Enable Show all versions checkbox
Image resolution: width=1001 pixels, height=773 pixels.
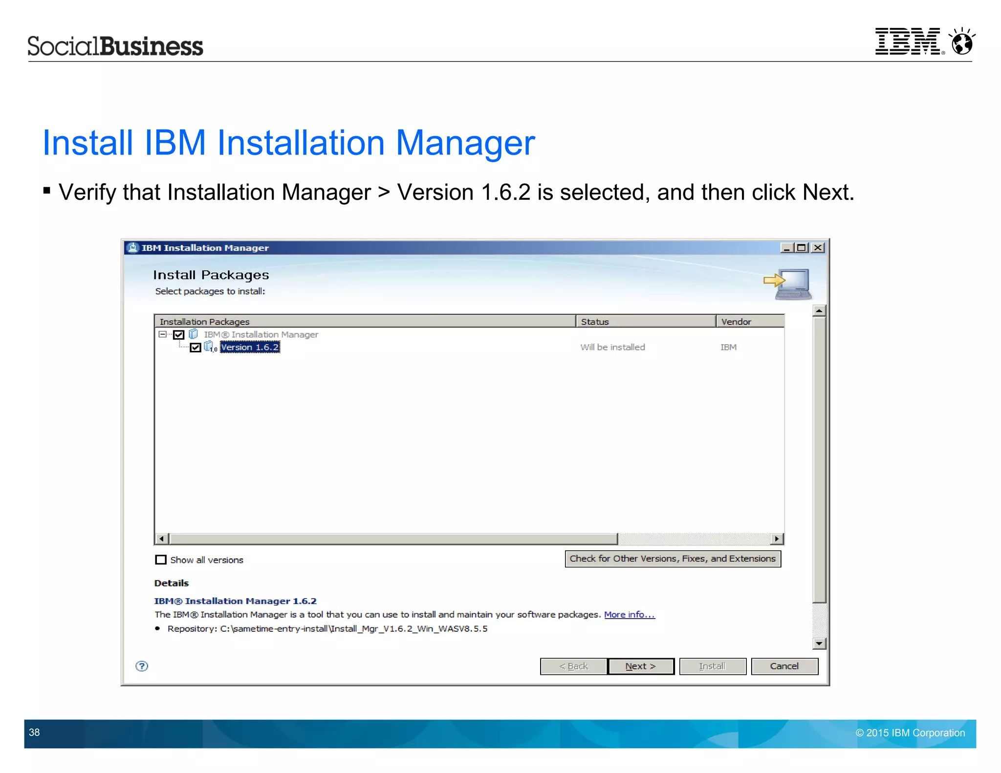[x=161, y=559]
